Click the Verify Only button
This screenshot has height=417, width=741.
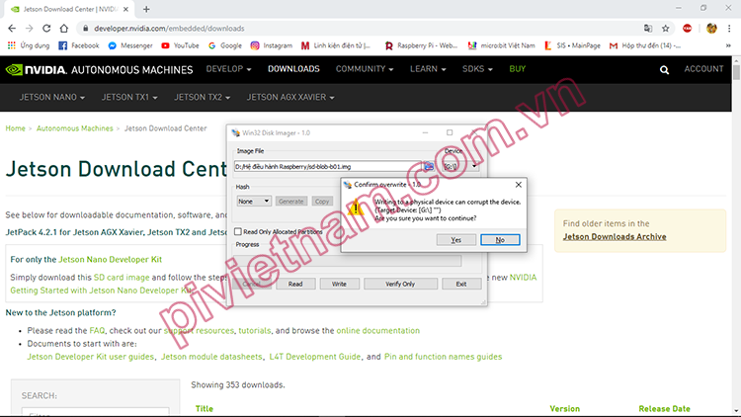(400, 284)
